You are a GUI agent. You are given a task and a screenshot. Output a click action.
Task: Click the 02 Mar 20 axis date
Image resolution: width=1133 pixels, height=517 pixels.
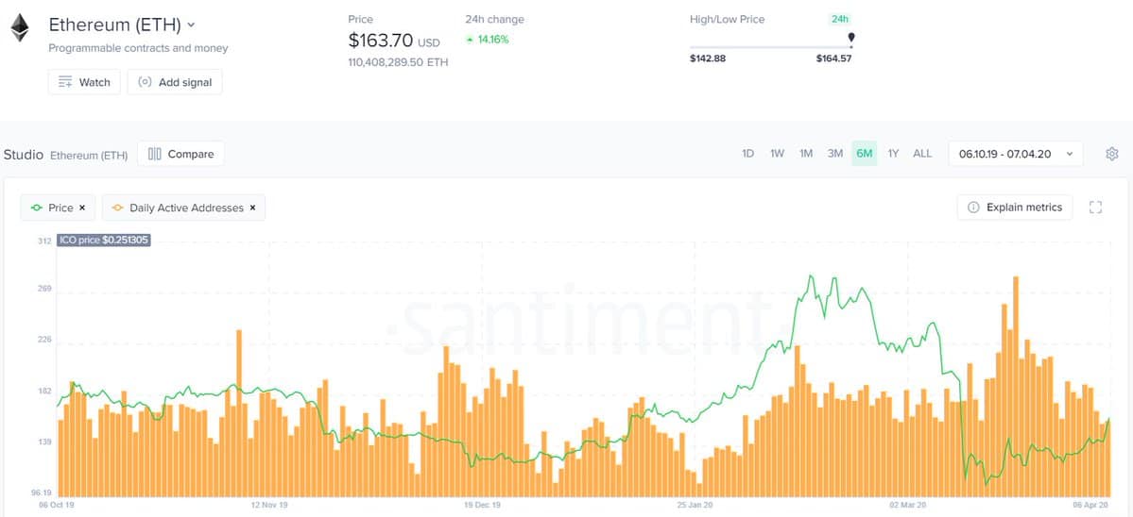[907, 506]
